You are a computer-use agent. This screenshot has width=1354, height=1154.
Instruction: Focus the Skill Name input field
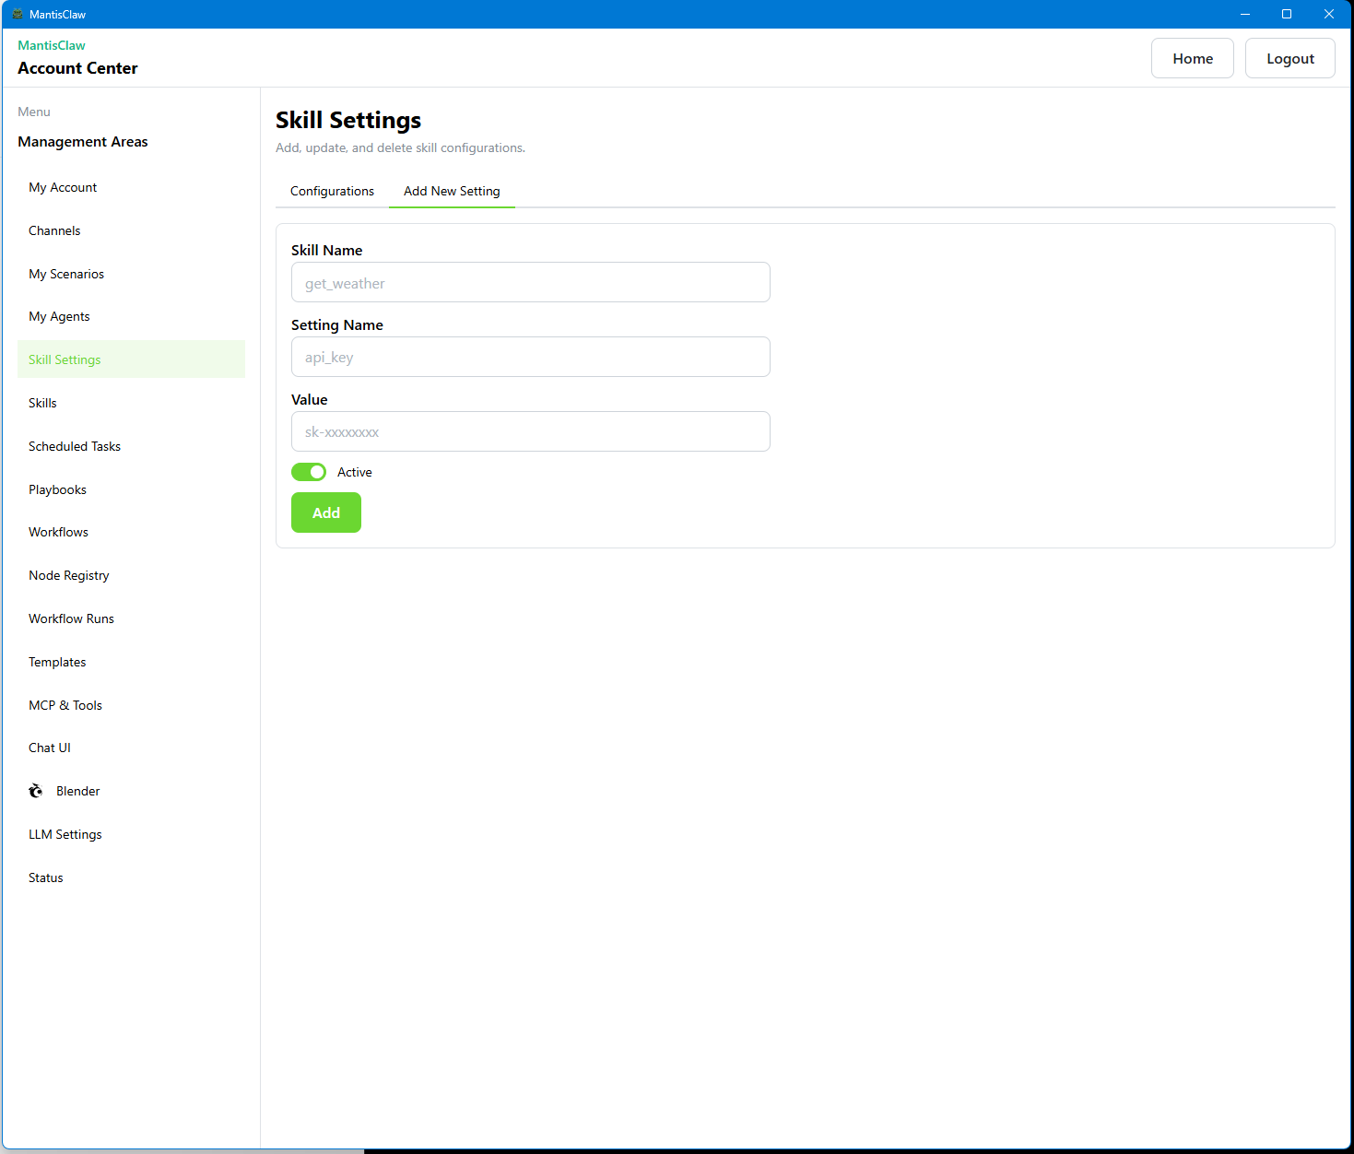click(x=530, y=283)
